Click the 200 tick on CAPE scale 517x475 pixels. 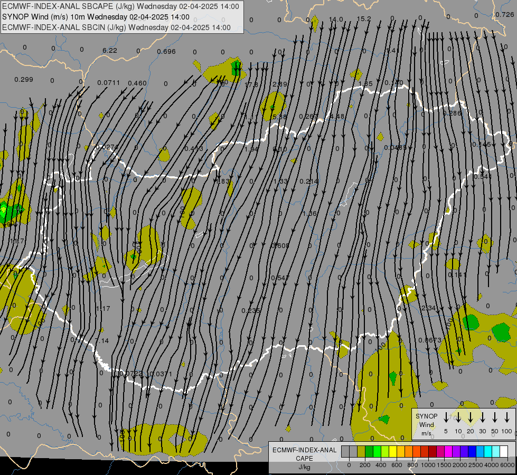[x=365, y=465]
